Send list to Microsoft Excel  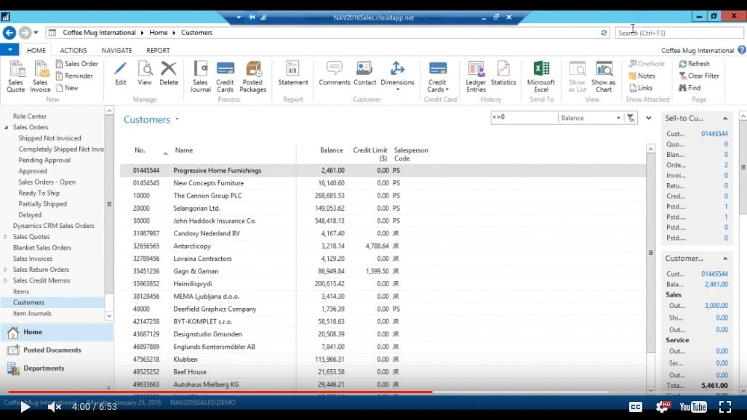pos(540,76)
